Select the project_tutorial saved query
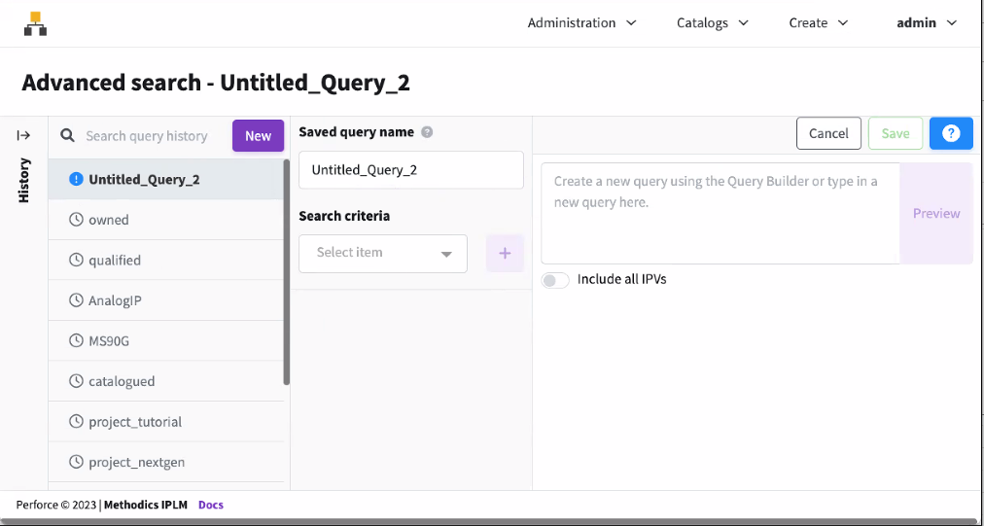Screen dimensions: 984x526 (x=135, y=422)
